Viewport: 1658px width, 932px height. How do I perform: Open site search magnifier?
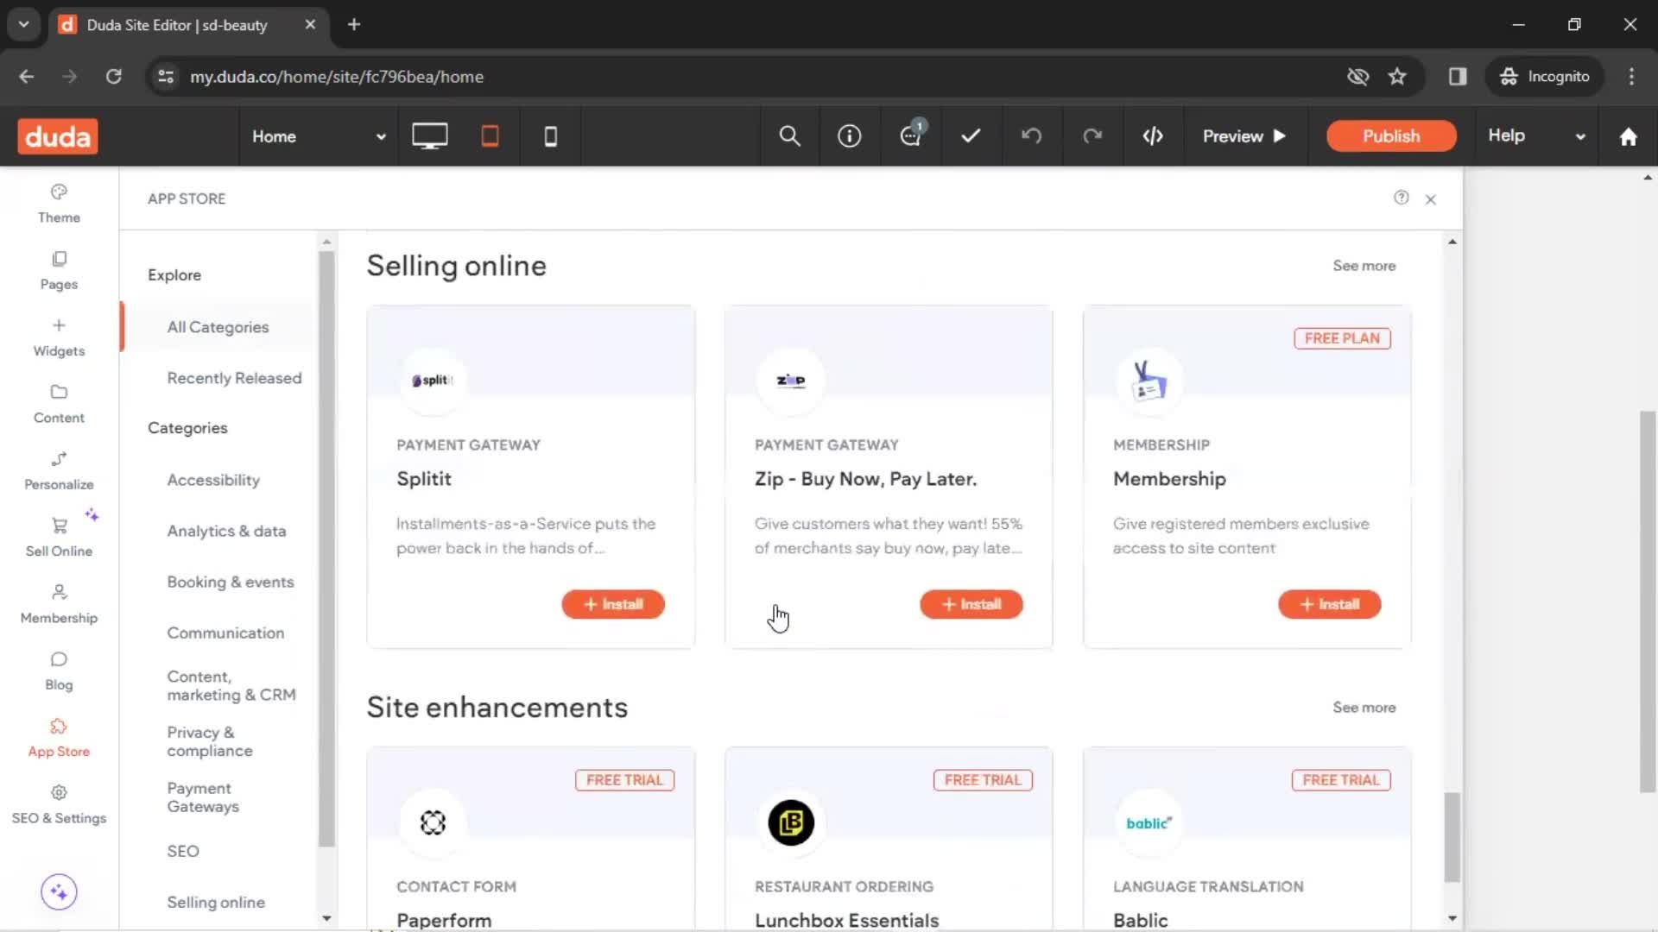(x=789, y=136)
